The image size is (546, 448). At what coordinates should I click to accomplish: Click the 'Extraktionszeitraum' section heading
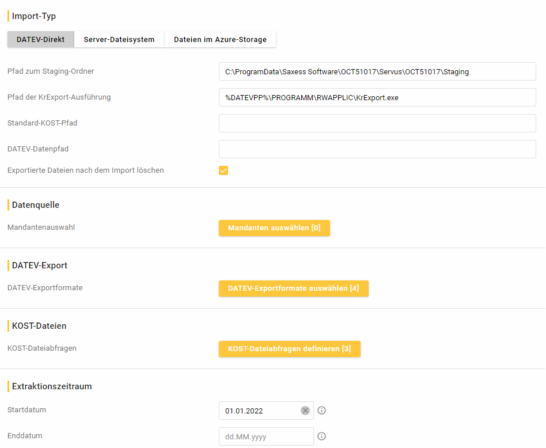point(52,386)
